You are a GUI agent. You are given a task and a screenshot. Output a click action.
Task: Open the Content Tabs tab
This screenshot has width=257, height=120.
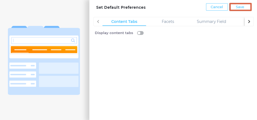[x=124, y=22]
